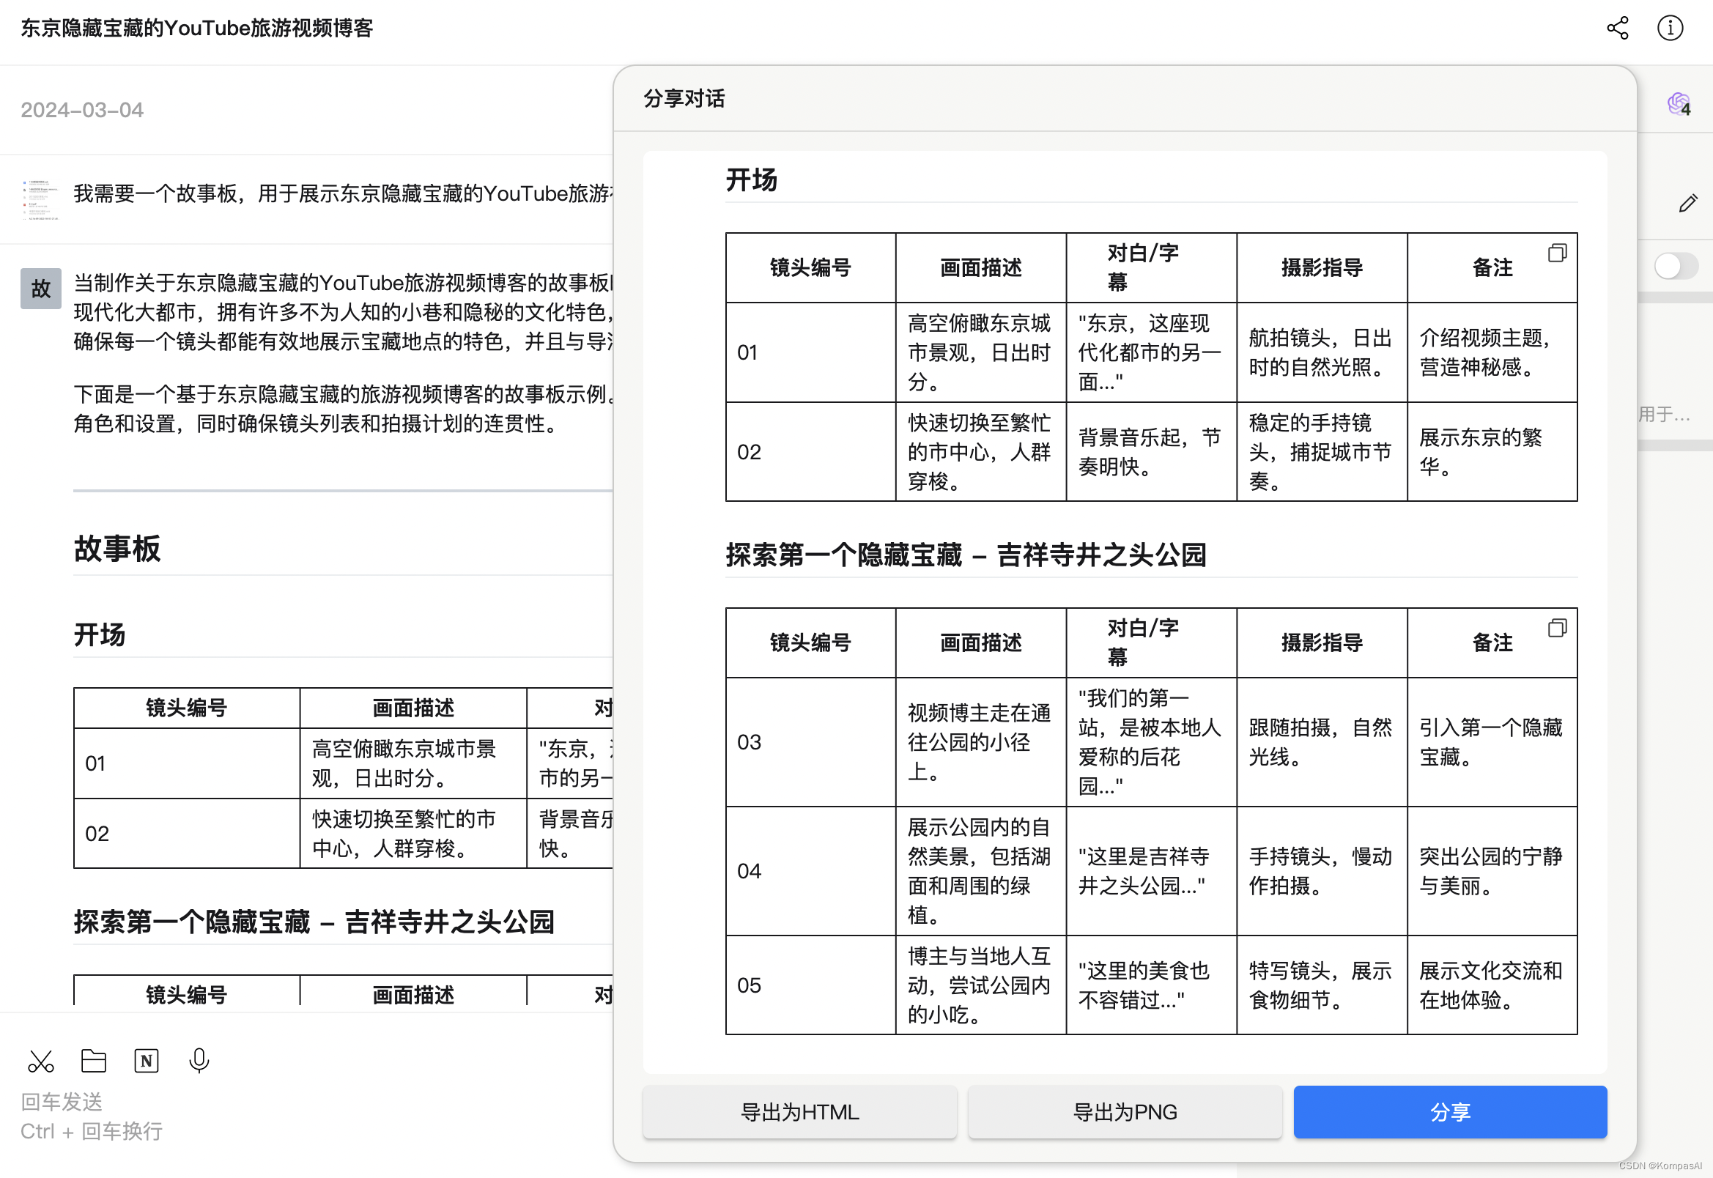Viewport: 1713px width, 1178px height.
Task: Activate the microphone voice input icon
Action: pyautogui.click(x=199, y=1061)
